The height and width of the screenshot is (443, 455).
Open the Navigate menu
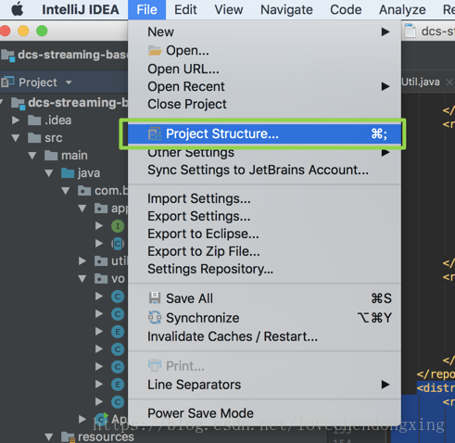click(286, 9)
